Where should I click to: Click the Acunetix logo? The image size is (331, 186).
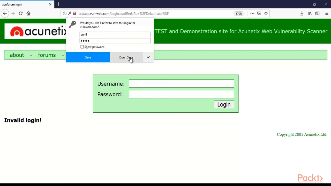point(36,31)
